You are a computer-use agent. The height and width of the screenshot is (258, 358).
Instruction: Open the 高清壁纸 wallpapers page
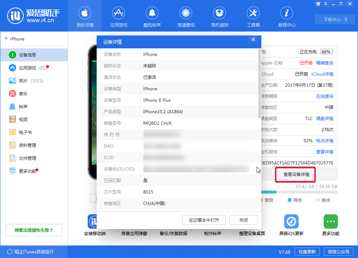click(x=186, y=16)
